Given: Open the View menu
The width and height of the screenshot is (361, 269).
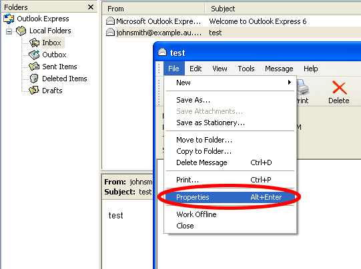Looking at the screenshot, I should click(x=220, y=69).
